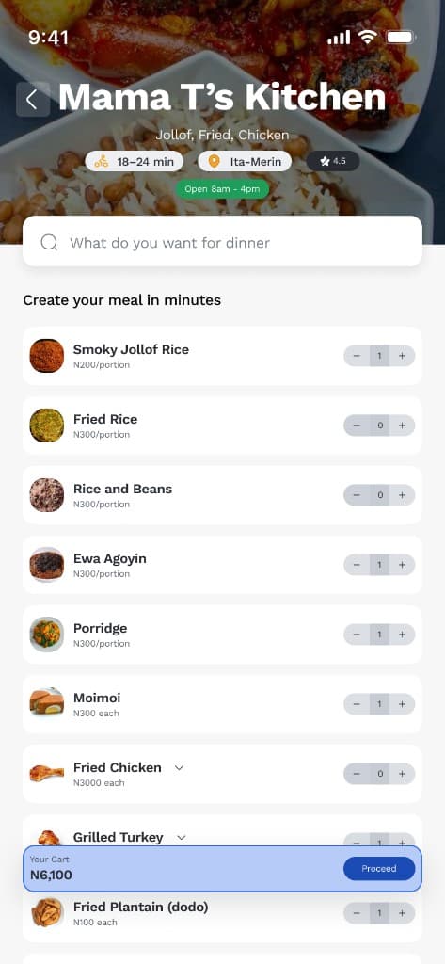Focus the dinner search input field
Screen dimensions: 445x964
tap(222, 241)
